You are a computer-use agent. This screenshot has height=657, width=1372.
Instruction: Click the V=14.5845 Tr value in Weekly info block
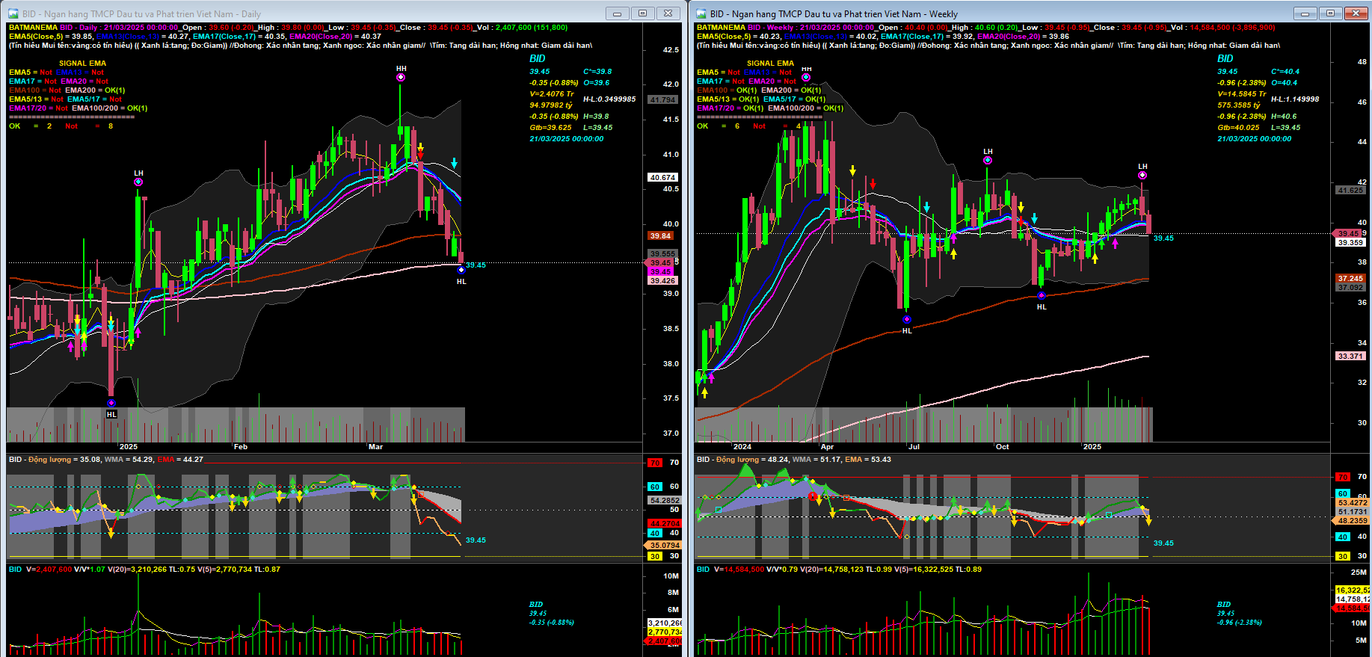[x=1242, y=94]
